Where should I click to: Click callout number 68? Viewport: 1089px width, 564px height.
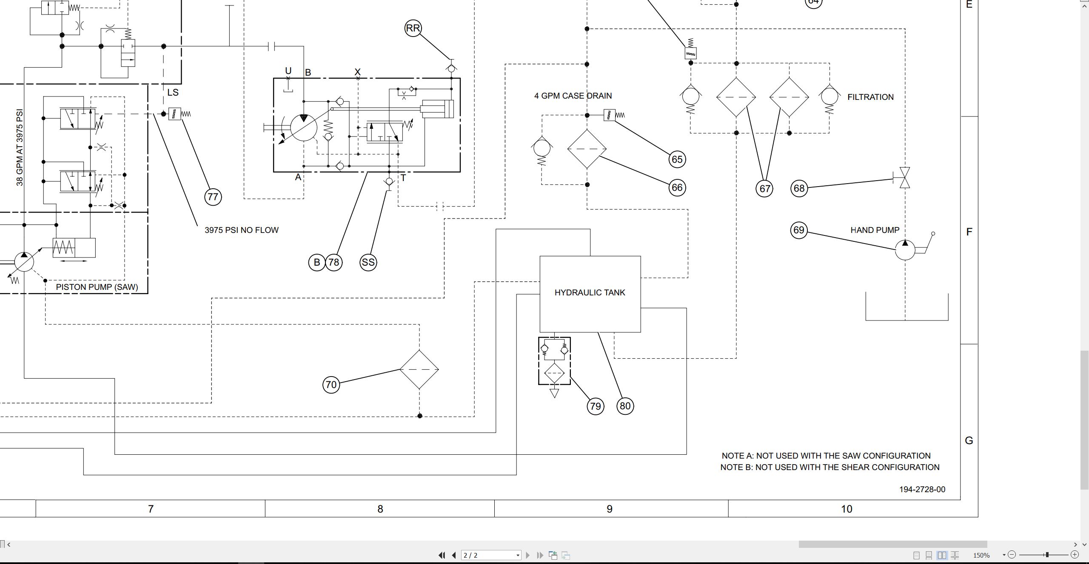pos(799,188)
